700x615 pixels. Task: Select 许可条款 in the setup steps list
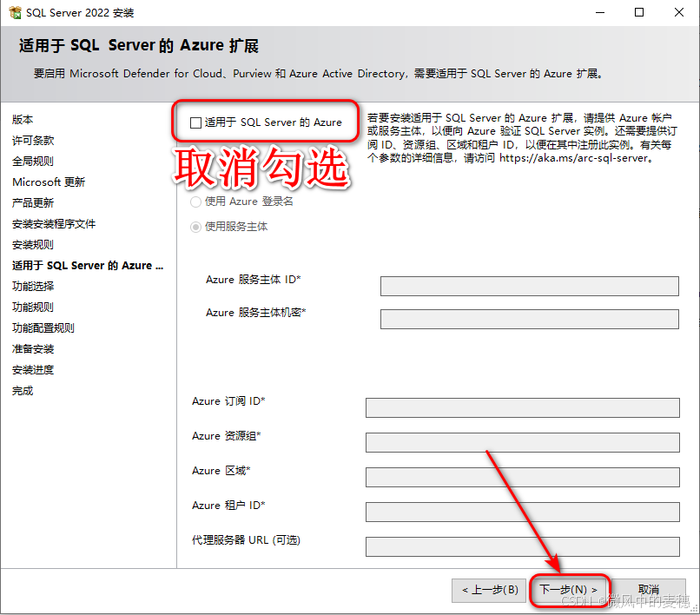pyautogui.click(x=33, y=140)
